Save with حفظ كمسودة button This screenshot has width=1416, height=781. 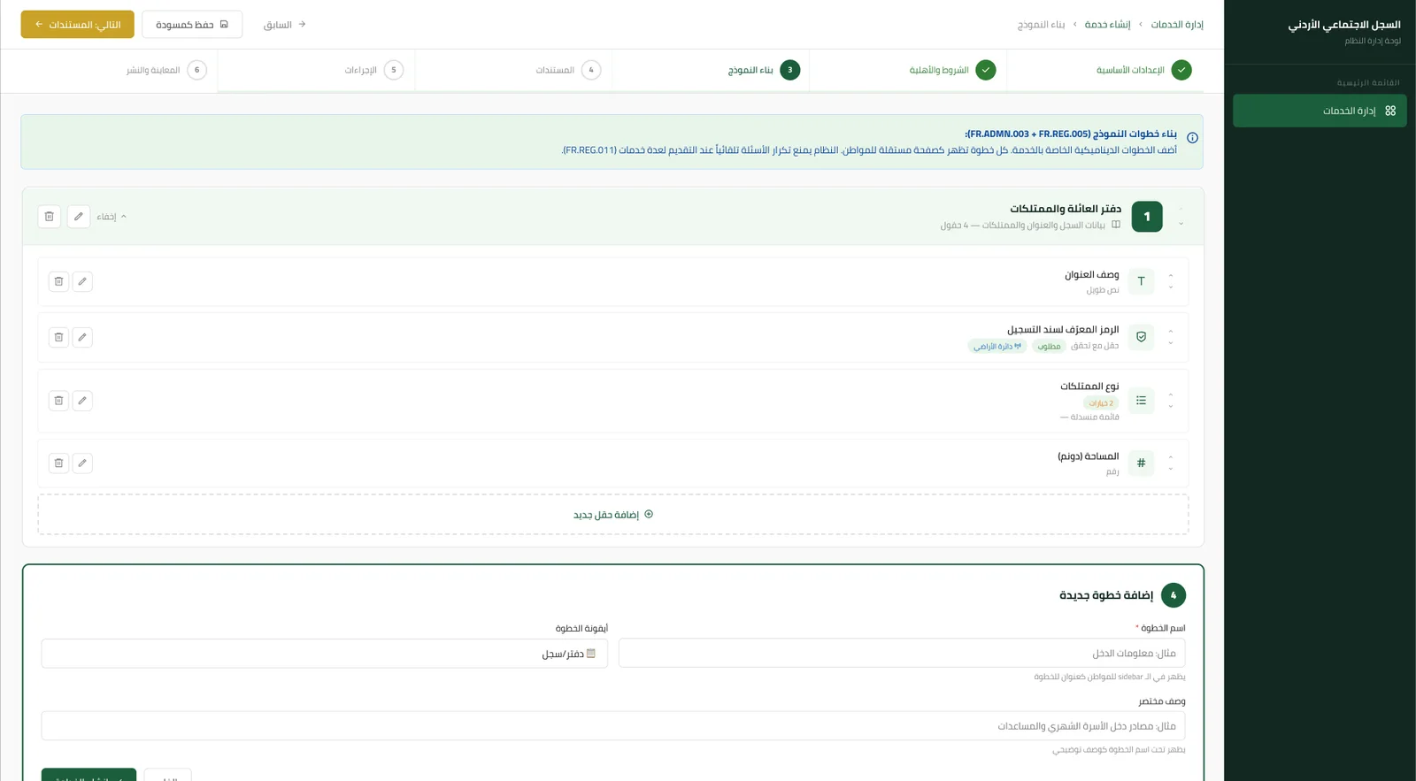192,25
